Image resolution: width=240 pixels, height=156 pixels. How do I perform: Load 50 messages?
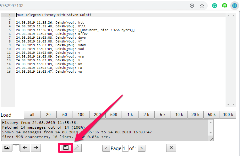pyautogui.click(x=65, y=114)
